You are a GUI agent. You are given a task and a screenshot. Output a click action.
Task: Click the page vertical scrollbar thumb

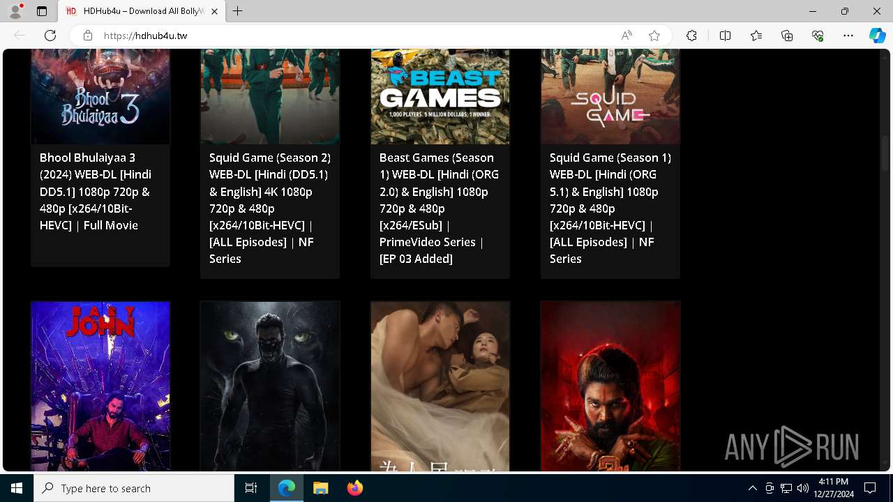click(x=885, y=153)
